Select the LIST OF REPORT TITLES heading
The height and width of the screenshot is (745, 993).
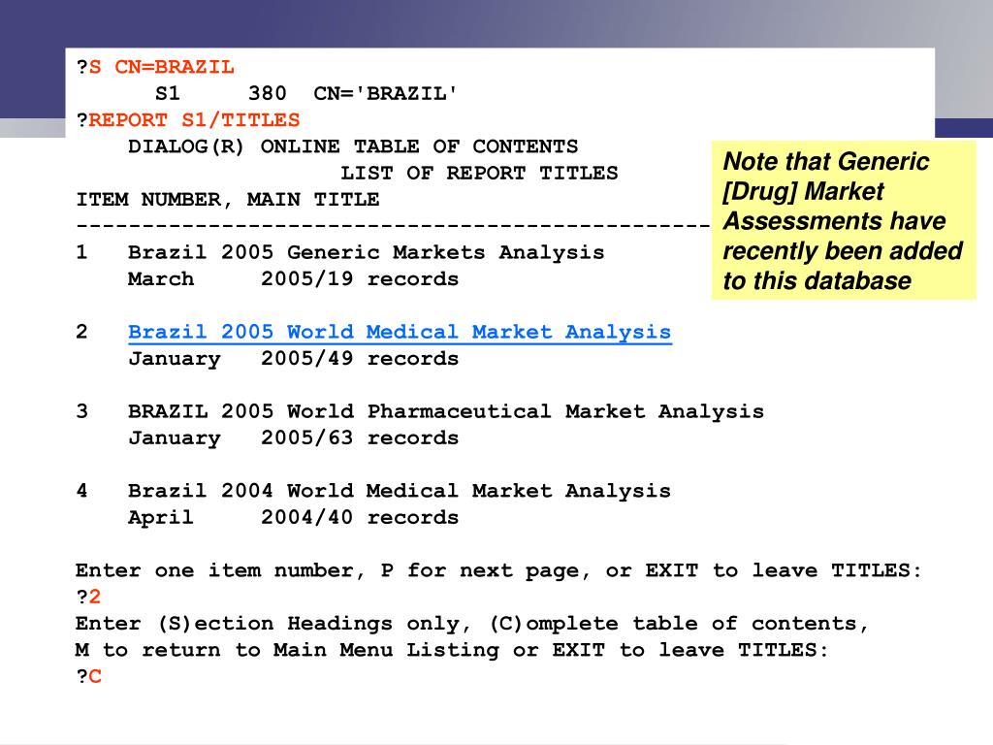[479, 173]
